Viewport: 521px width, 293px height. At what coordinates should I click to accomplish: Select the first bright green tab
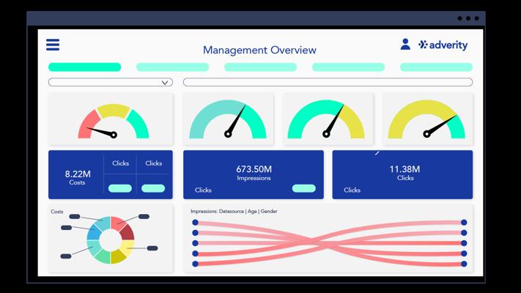pos(84,67)
